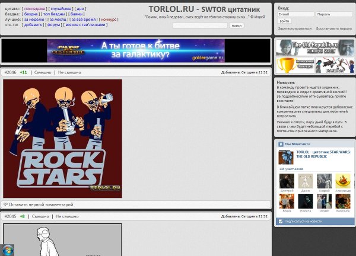The image size is (356, 256).
Task: Toggle the 'Подписаться на новости' checkbox
Action: [x=281, y=221]
